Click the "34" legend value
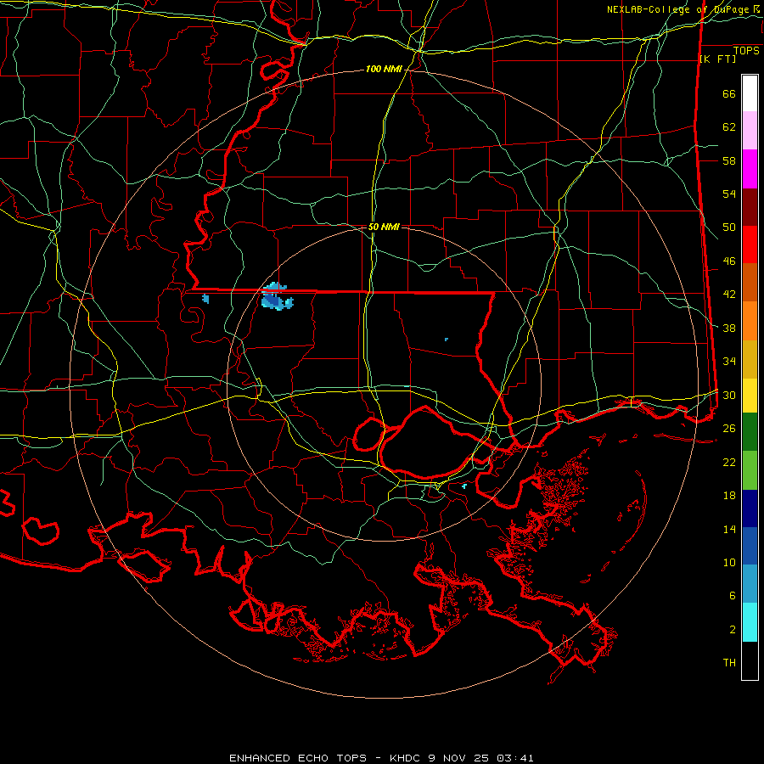 point(729,361)
